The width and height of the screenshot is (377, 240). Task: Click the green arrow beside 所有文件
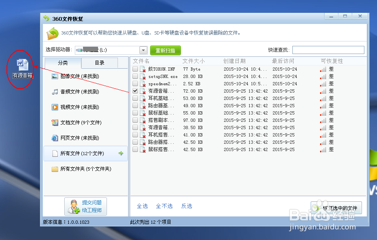pos(121,154)
